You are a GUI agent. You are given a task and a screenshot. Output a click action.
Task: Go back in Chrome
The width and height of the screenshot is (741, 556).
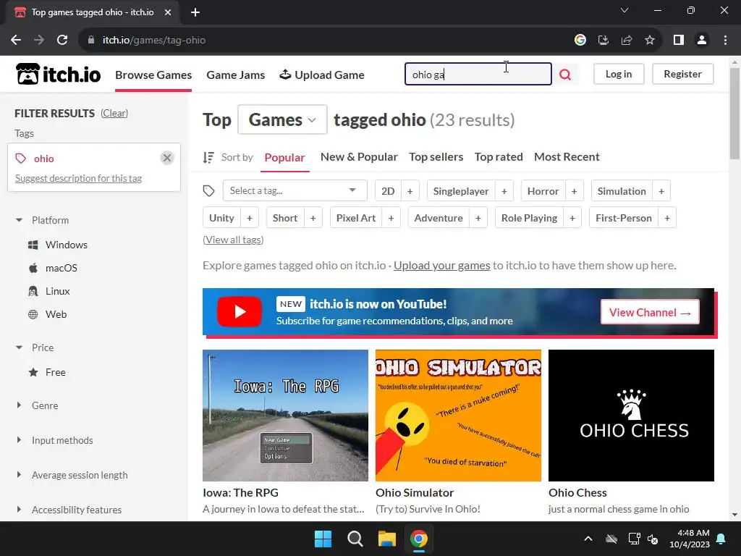tap(16, 41)
